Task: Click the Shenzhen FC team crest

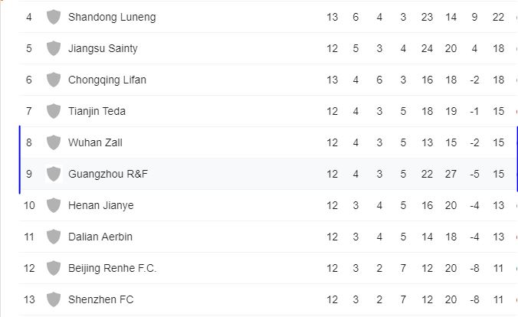Action: click(x=53, y=299)
